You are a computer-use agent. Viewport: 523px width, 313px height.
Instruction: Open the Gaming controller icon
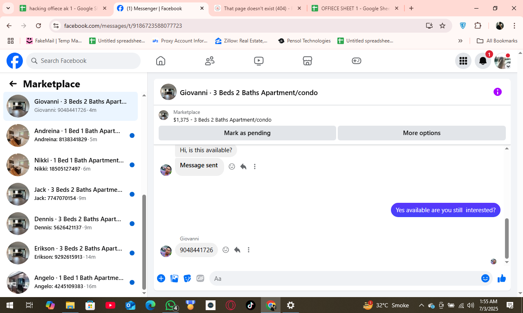[357, 61]
